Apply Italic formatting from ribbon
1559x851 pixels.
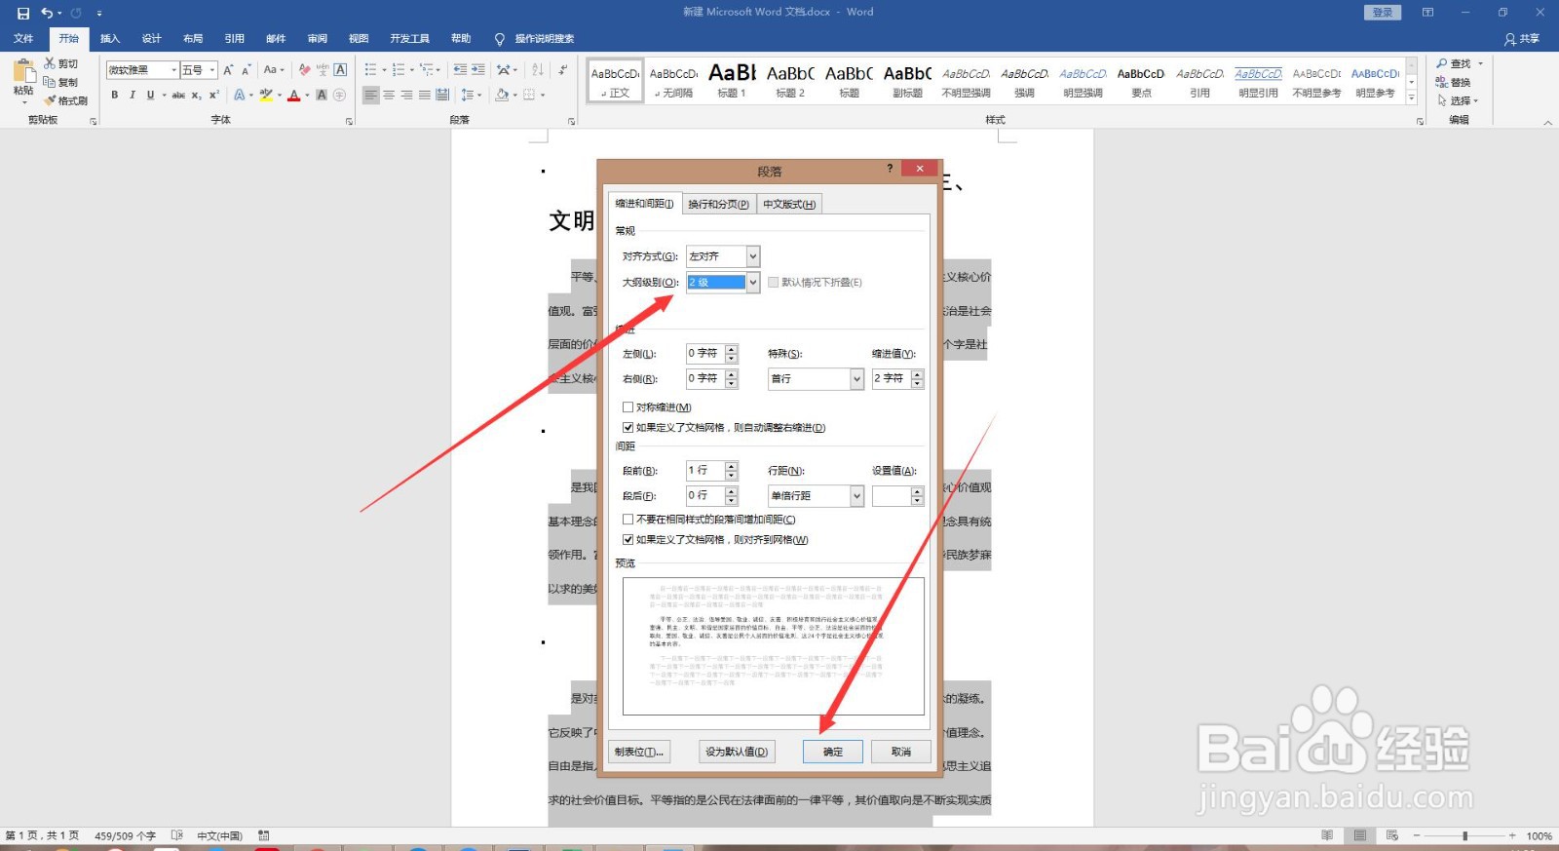pyautogui.click(x=132, y=96)
